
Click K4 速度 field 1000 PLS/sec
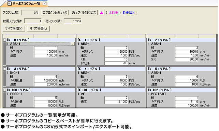point(116,84)
